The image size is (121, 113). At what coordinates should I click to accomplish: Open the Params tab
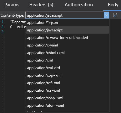click(x=12, y=5)
